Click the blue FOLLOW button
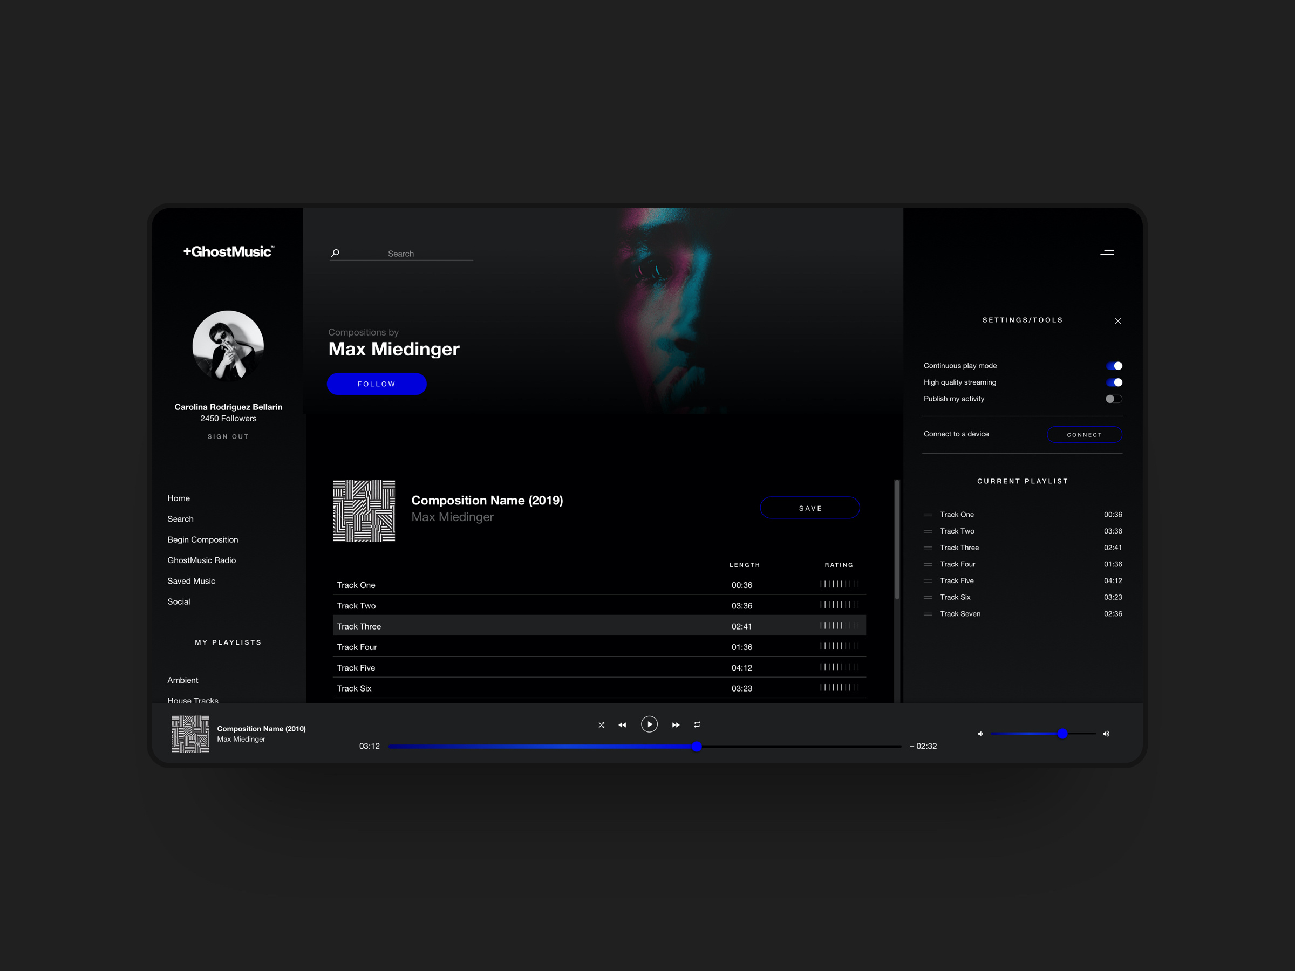 tap(377, 384)
